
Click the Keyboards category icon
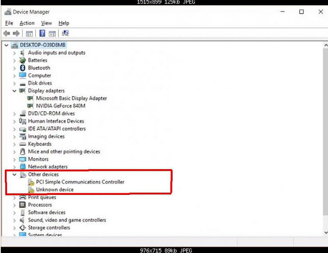(23, 144)
